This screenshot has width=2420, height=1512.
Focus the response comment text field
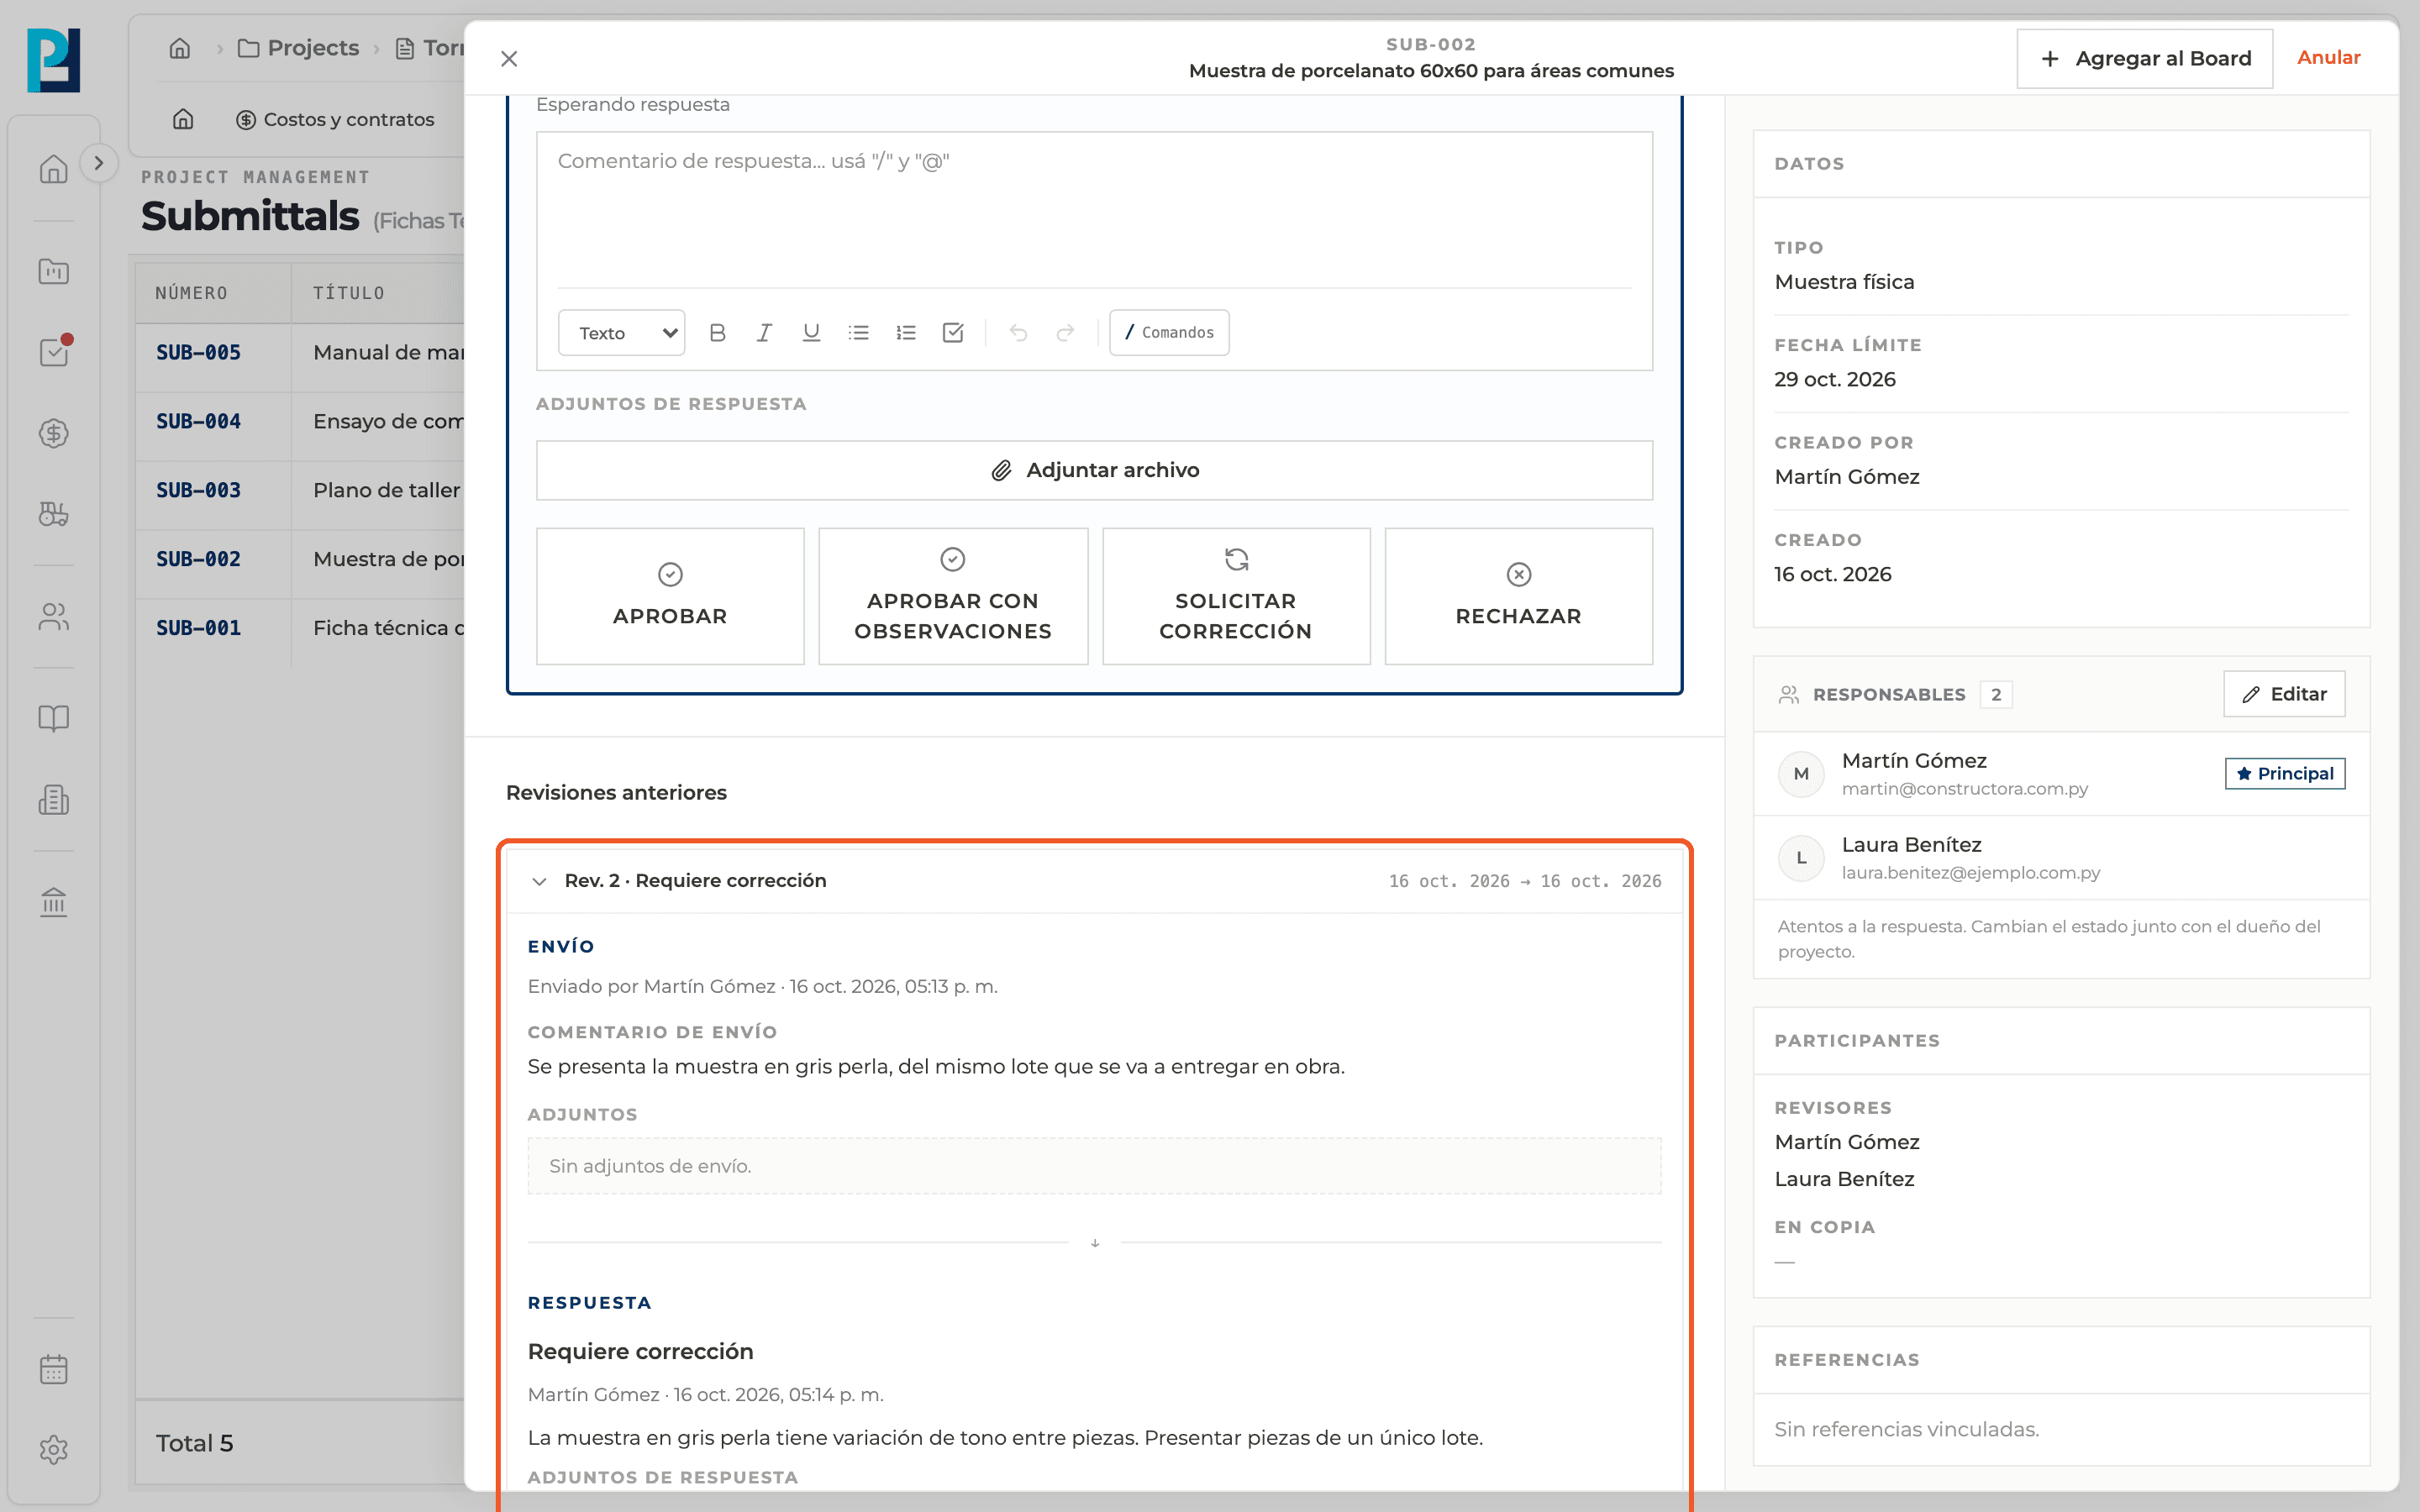pyautogui.click(x=1094, y=210)
